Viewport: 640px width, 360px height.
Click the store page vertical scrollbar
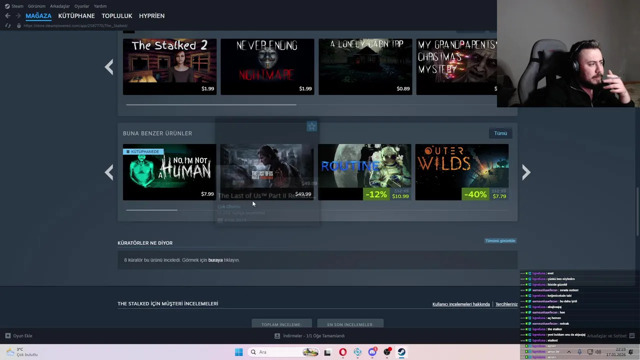click(x=637, y=211)
